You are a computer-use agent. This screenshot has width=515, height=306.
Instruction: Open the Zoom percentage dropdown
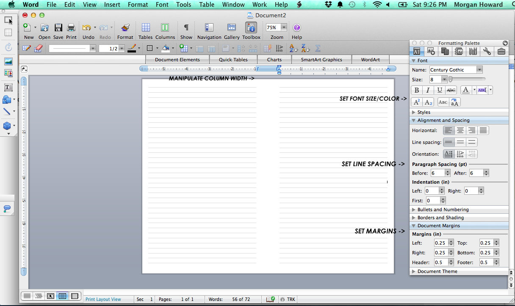[284, 28]
